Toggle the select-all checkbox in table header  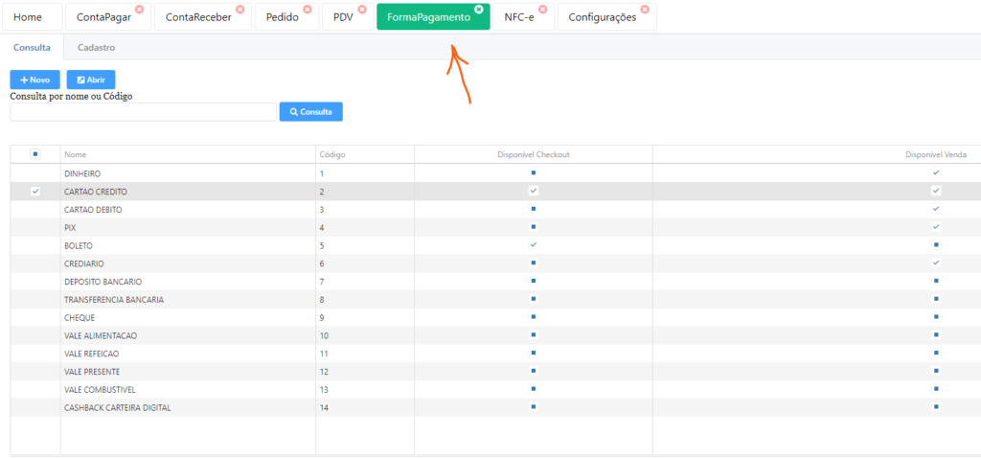click(x=35, y=153)
